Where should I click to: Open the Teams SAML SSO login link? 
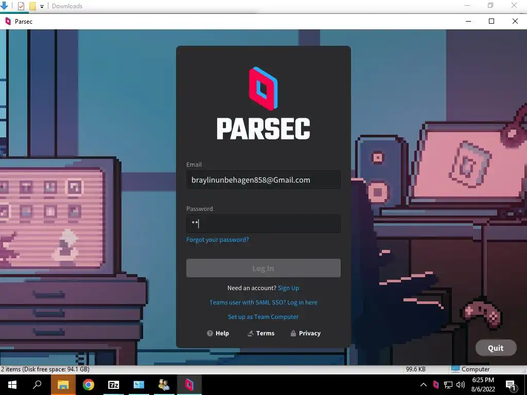263,302
